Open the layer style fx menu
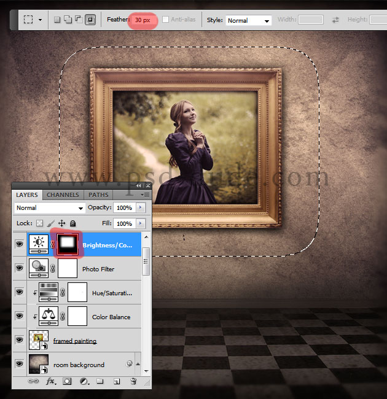The width and height of the screenshot is (387, 399). tap(51, 381)
